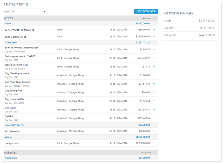
Task: Open the Home category link
Action: tap(8, 24)
